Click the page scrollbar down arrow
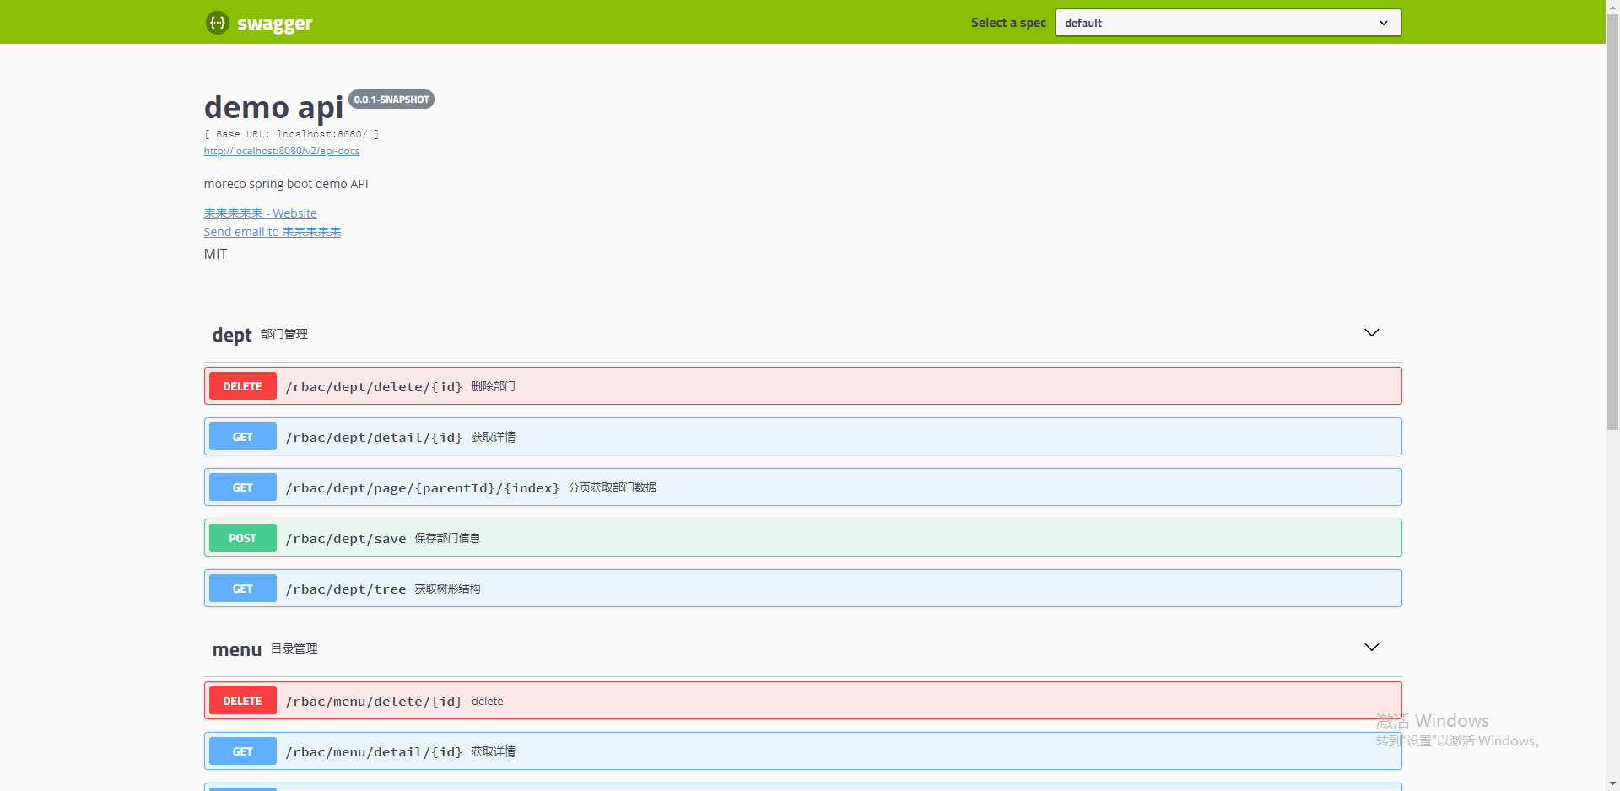Image resolution: width=1620 pixels, height=791 pixels. pos(1612,783)
